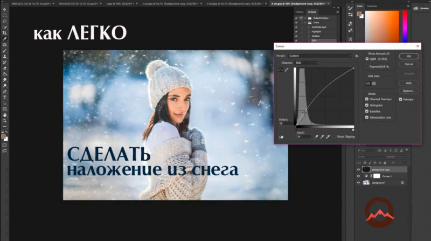The image size is (431, 241).
Task: Expand the duplicate layer action
Action: point(309,27)
